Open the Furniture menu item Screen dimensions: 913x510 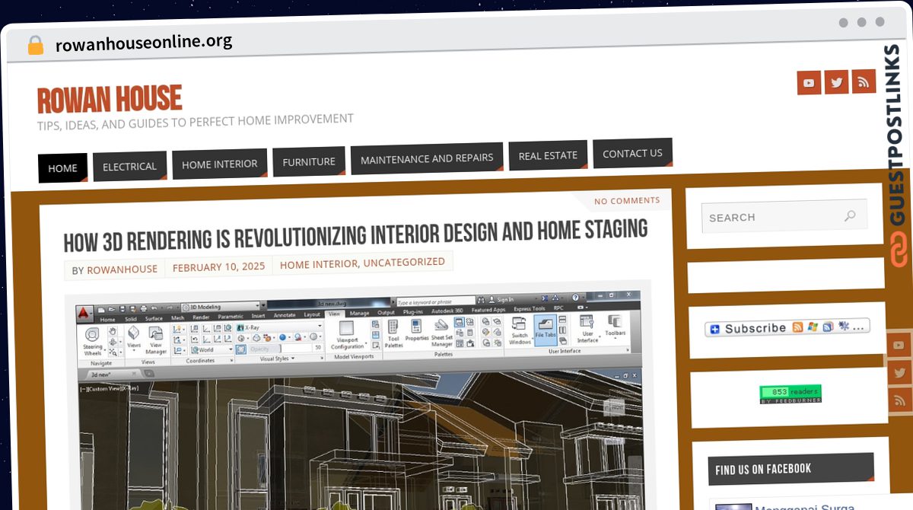point(309,161)
